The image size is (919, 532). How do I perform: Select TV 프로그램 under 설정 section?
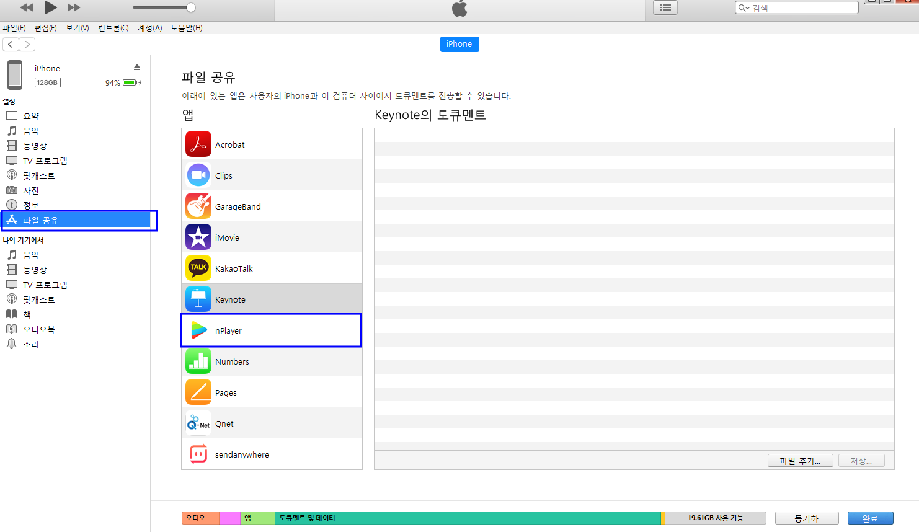75,161
